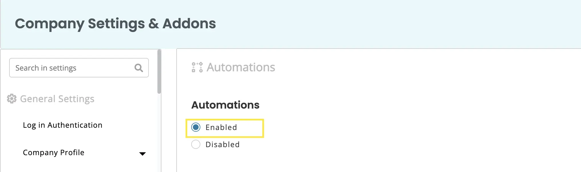Image resolution: width=581 pixels, height=172 pixels.
Task: Click the search icon inside settings search bar
Action: pyautogui.click(x=139, y=68)
